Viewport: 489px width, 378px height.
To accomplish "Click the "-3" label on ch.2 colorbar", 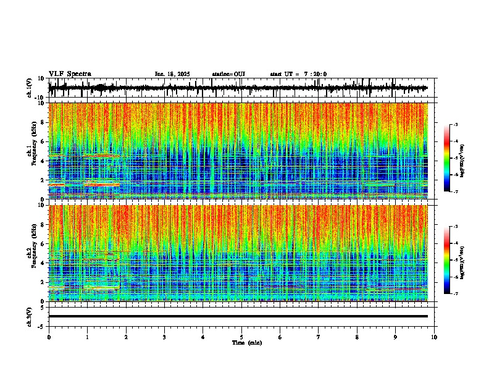I will [455, 227].
